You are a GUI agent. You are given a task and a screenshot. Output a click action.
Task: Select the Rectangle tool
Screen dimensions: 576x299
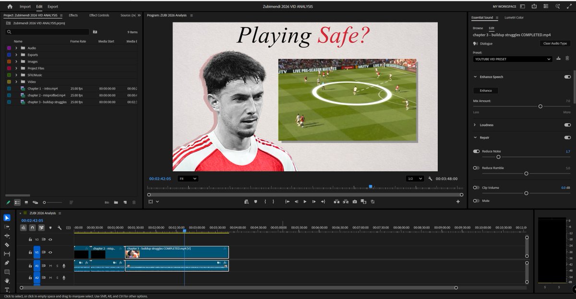(7, 272)
